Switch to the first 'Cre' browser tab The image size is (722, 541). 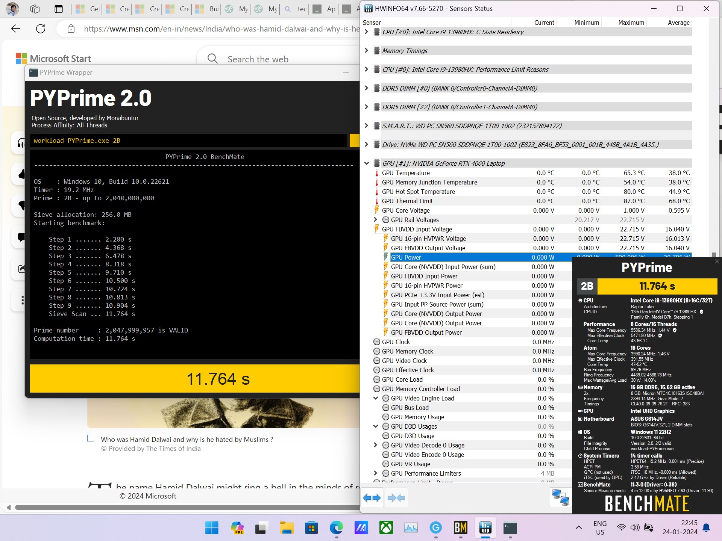click(117, 9)
